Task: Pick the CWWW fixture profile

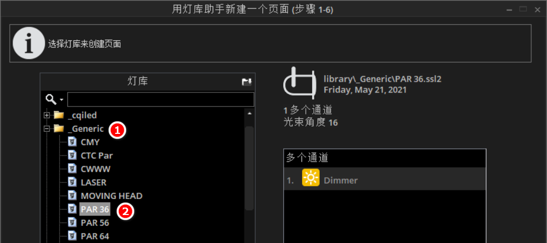Action: click(x=96, y=169)
